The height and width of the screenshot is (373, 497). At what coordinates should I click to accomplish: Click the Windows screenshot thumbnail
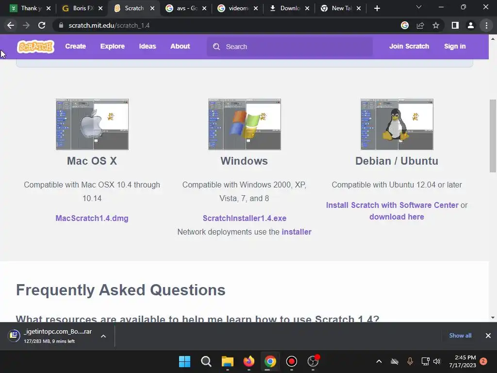(245, 124)
